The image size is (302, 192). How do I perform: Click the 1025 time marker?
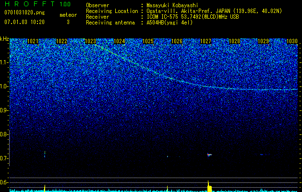[x=148, y=41]
